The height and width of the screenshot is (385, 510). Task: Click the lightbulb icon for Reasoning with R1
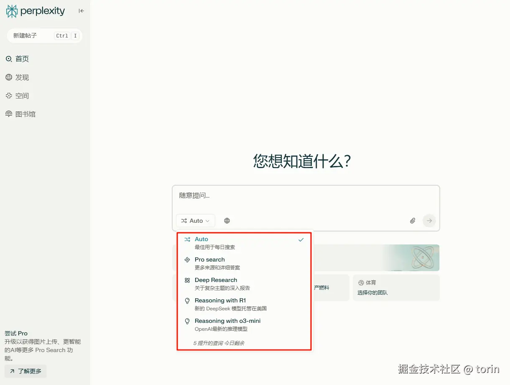click(187, 301)
